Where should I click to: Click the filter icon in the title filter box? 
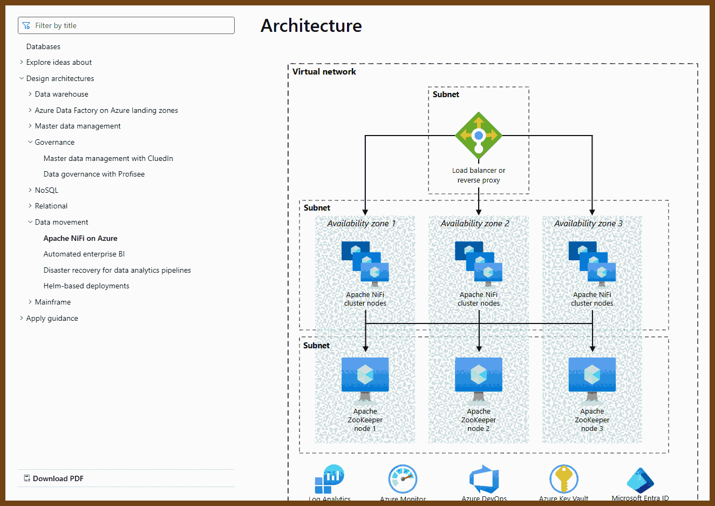26,25
